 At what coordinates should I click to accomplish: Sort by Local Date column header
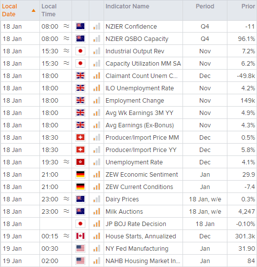(9, 10)
